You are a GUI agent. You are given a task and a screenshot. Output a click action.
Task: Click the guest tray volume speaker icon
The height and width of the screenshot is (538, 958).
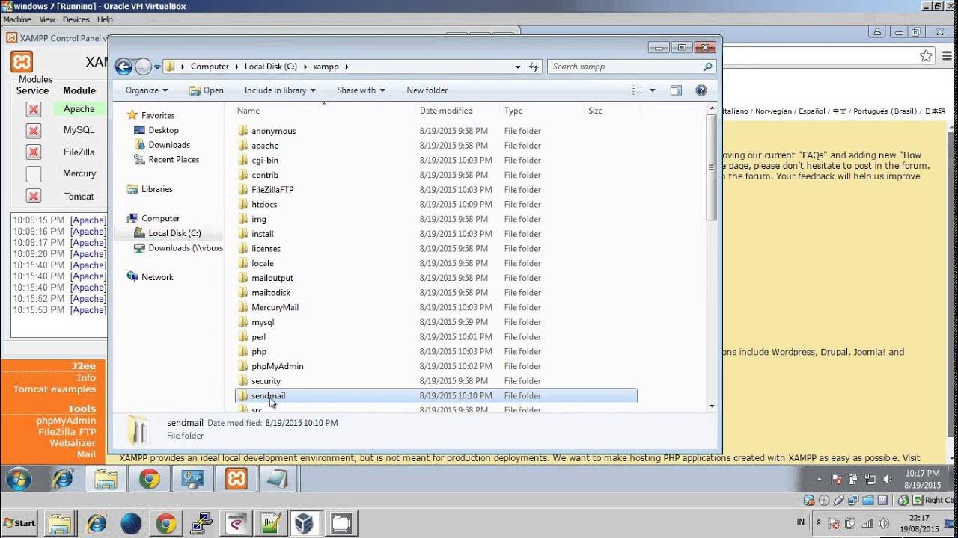pos(888,480)
